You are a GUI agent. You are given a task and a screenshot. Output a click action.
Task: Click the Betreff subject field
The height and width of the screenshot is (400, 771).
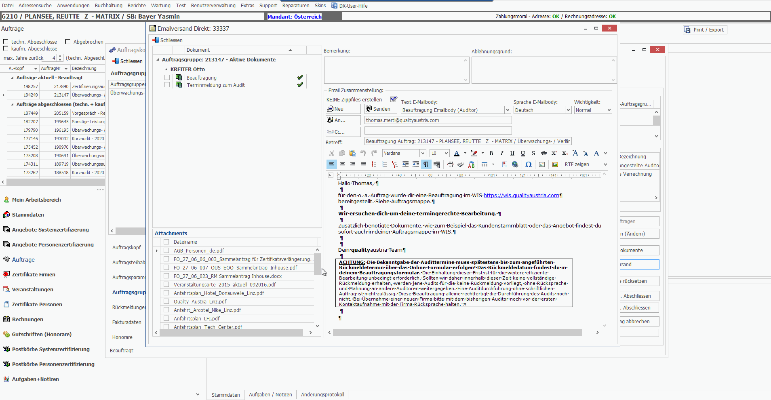pyautogui.click(x=468, y=141)
